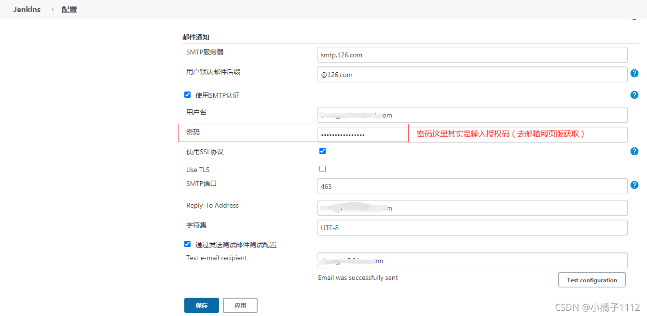
Task: Open help for SMTP端口 field
Action: (634, 185)
